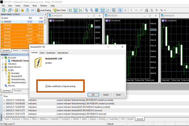Switch to Colors tab in NodudoEOD dialog
This screenshot has width=189, height=126.
click(x=42, y=53)
